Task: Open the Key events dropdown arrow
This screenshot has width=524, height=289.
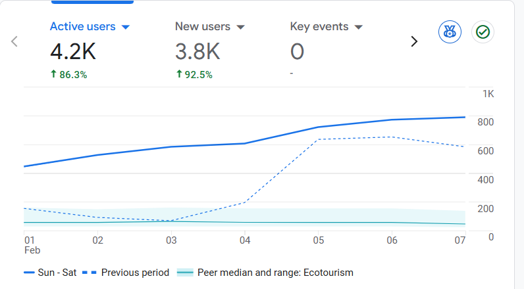Action: pyautogui.click(x=359, y=27)
